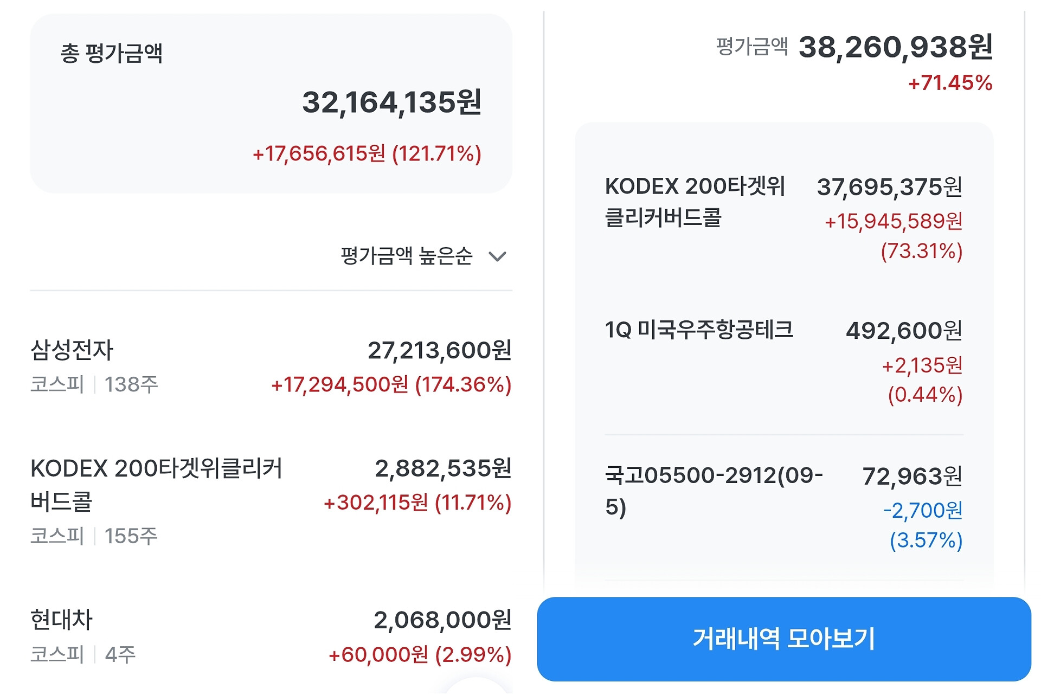Image resolution: width=1041 pixels, height=695 pixels.
Task: Click the 거래내역 모아보기 button
Action: pos(783,639)
